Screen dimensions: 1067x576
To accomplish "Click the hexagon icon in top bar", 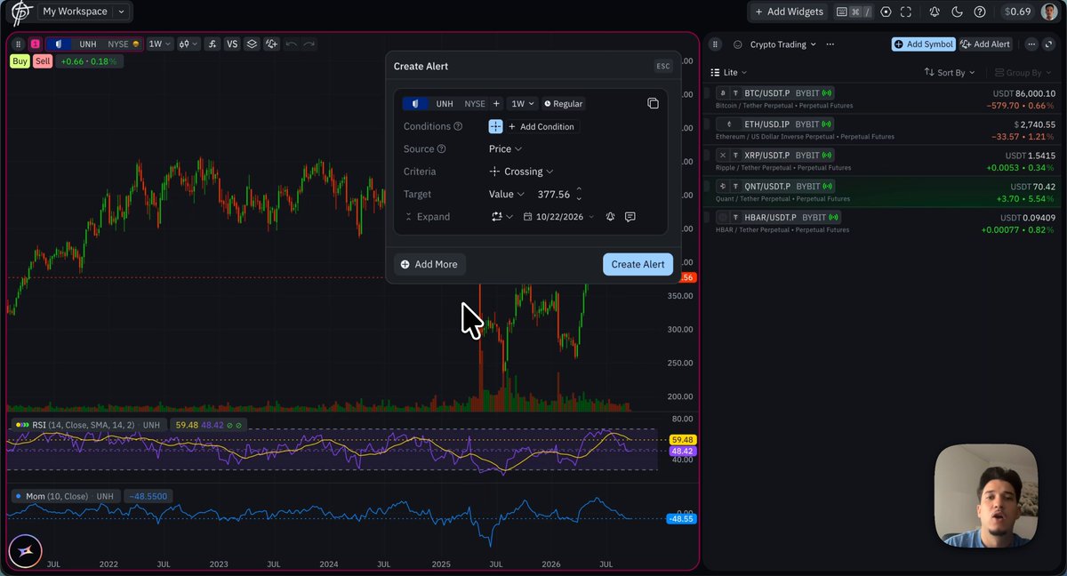I will (x=886, y=12).
